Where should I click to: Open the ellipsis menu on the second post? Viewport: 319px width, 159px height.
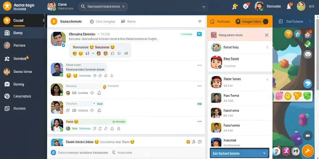click(199, 65)
